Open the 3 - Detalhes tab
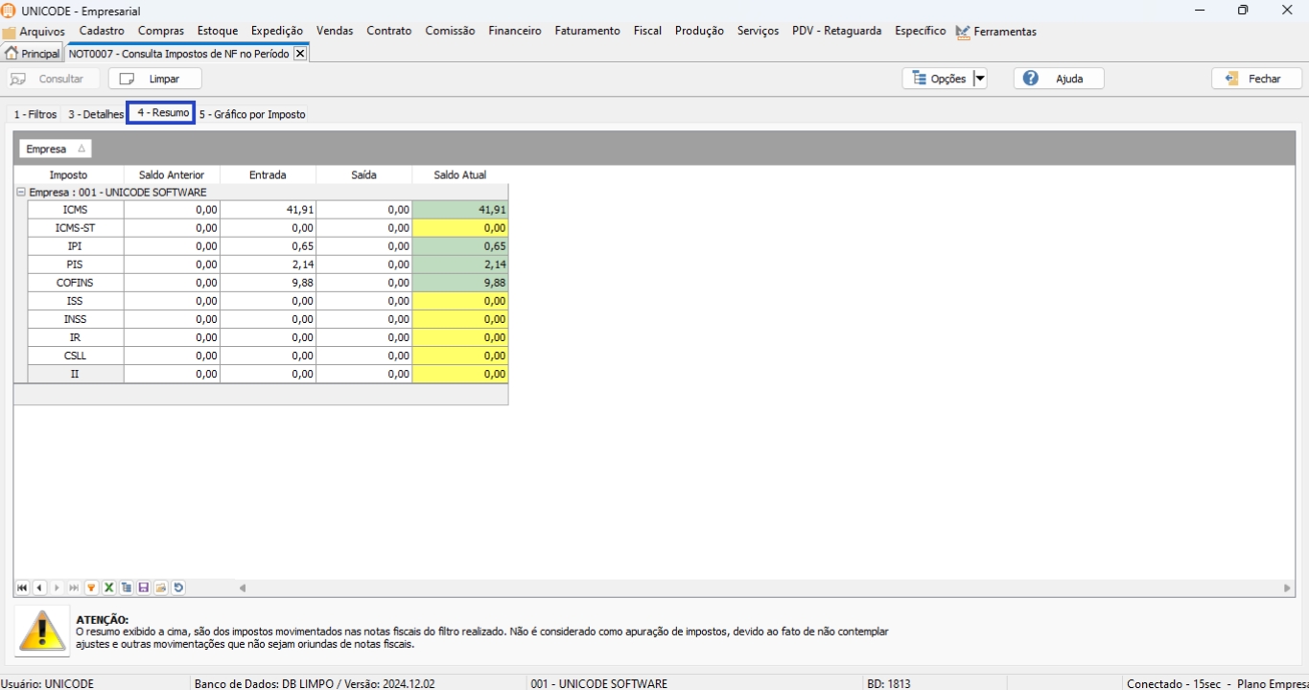This screenshot has width=1309, height=690. (x=96, y=114)
